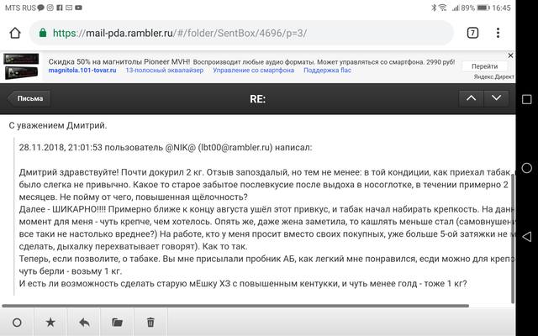The width and height of the screenshot is (538, 336).
Task: Click the ad headline 'Скидка 50% на магнитолы Pioneer MVH!'
Action: [119, 61]
